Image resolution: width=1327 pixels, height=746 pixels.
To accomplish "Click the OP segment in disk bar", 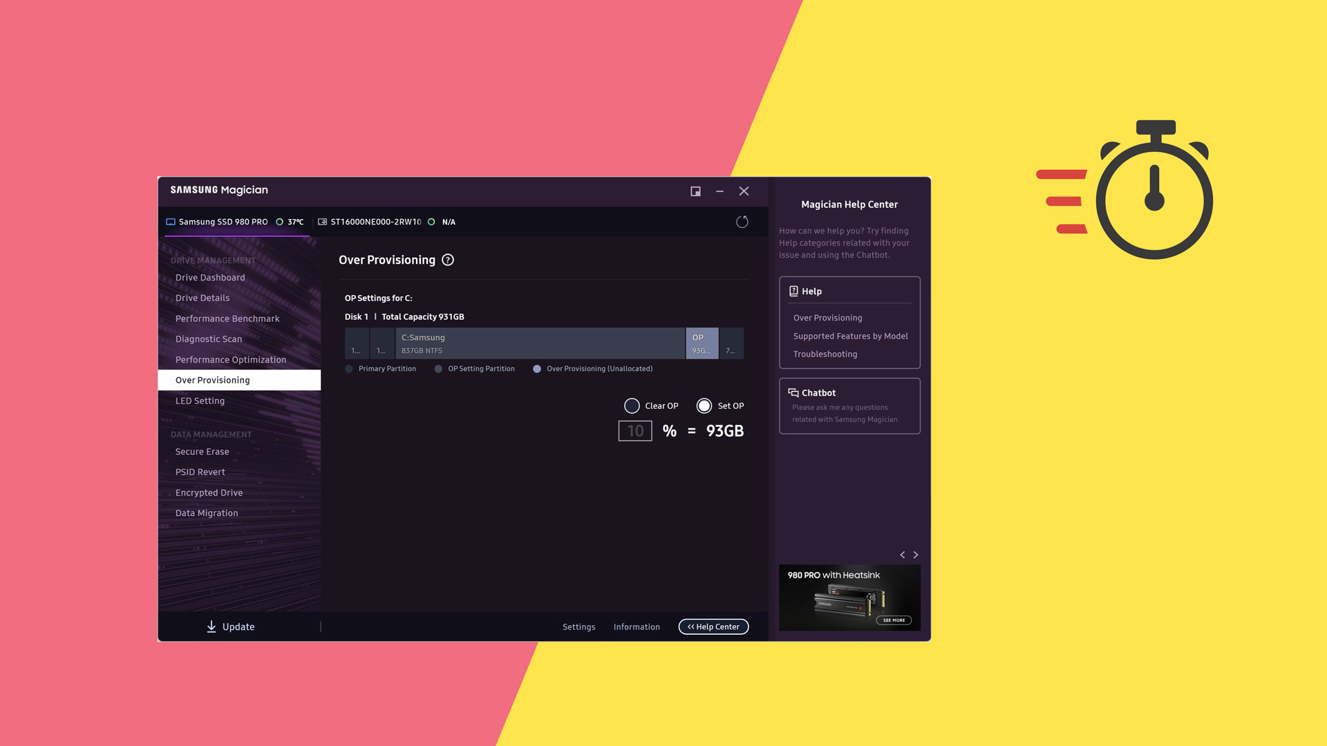I will click(x=702, y=343).
